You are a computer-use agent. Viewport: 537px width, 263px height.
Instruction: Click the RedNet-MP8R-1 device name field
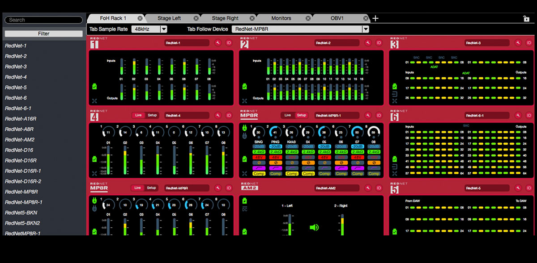point(337,115)
